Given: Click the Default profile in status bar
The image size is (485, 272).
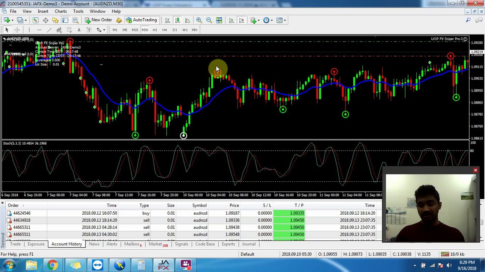Looking at the screenshot, I should click(247, 254).
